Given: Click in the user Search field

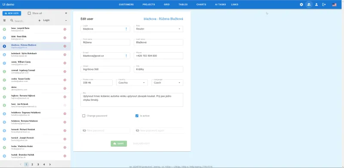Looking at the screenshot, I should 24,21.
